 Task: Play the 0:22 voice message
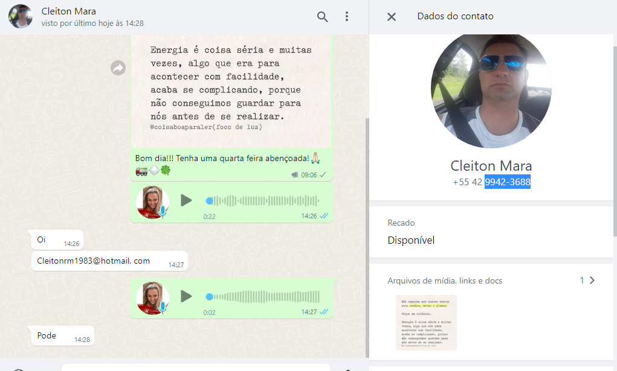(186, 200)
